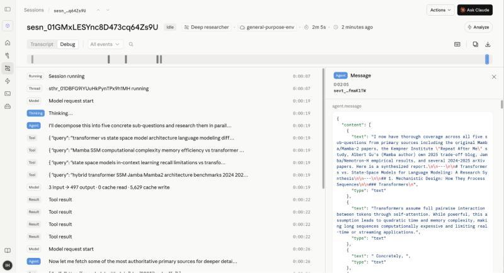This screenshot has height=273, width=504.
Task: Open the lightning bolt sidebar icon
Action: click(x=8, y=81)
